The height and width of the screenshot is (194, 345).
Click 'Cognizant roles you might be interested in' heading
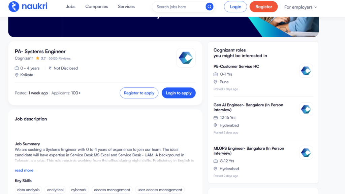click(240, 53)
